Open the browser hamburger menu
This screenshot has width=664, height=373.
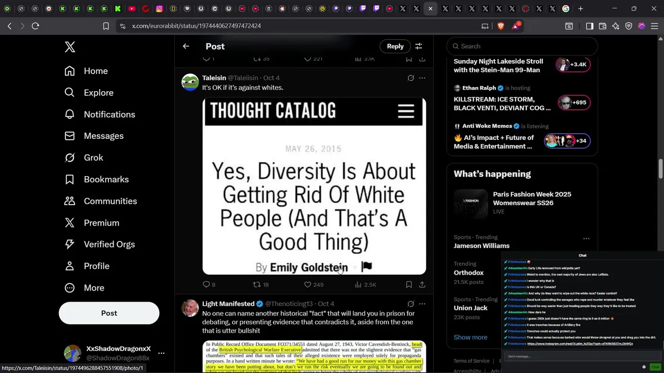655,26
